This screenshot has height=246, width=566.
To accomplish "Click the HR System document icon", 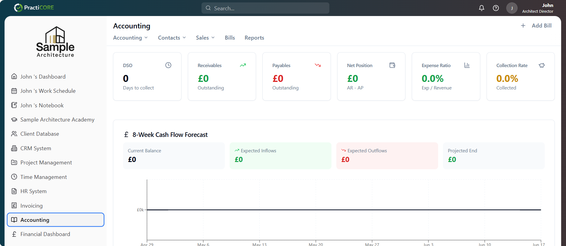I will [14, 191].
